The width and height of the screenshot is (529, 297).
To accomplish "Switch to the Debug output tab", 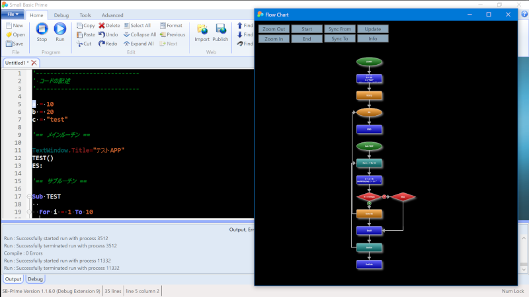I will coord(36,279).
